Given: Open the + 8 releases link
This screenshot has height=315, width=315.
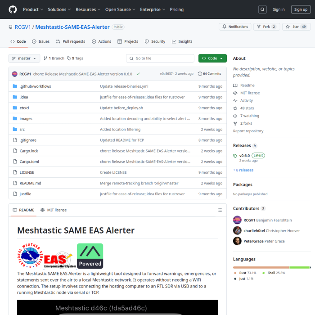Looking at the screenshot, I should 243,170.
